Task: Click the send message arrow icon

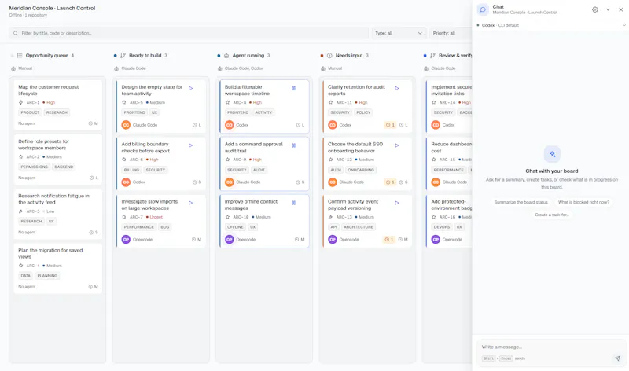Action: tap(617, 358)
